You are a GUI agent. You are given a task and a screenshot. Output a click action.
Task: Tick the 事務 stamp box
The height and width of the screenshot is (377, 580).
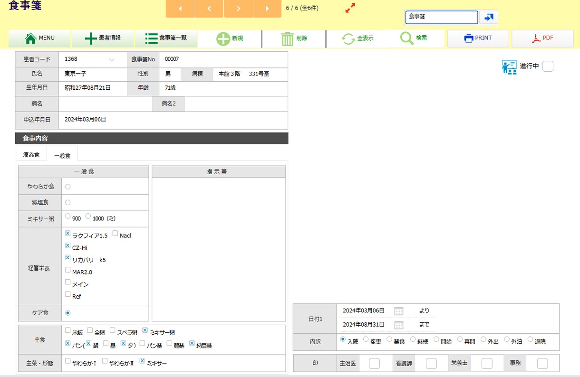(542, 363)
